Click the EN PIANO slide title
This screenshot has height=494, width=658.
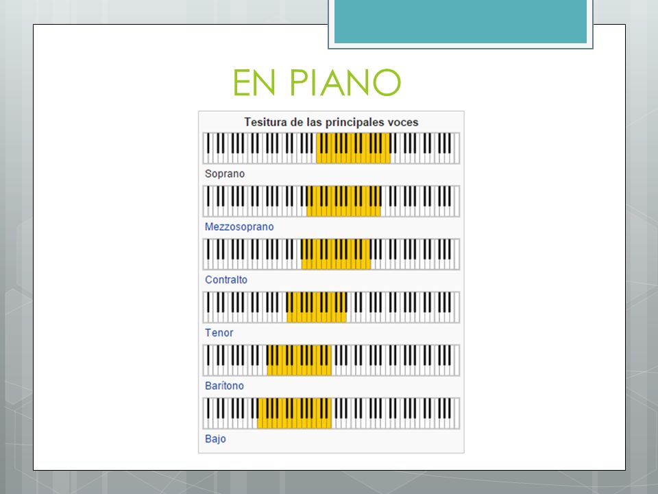[x=317, y=83]
